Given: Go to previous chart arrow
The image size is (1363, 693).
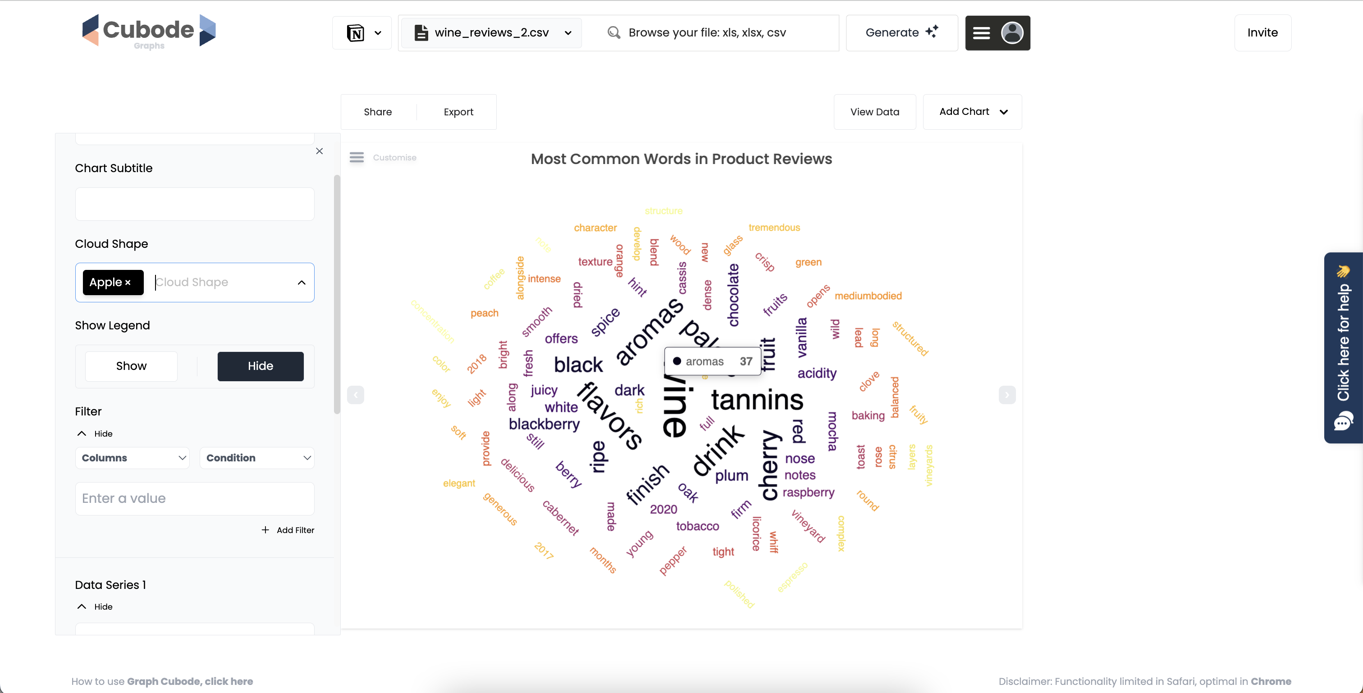Looking at the screenshot, I should pyautogui.click(x=356, y=395).
